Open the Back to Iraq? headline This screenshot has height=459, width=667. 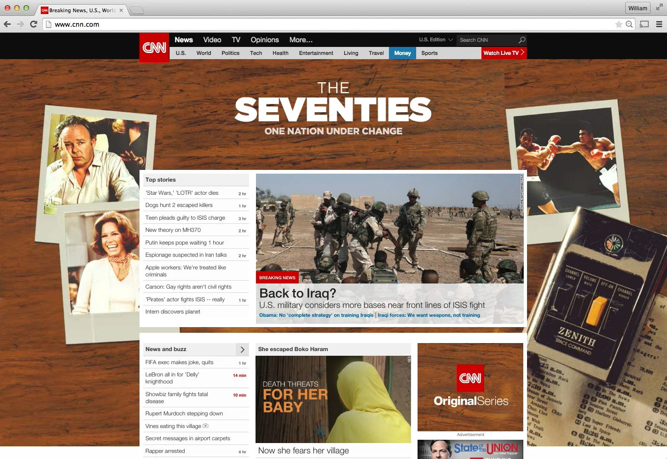click(298, 293)
